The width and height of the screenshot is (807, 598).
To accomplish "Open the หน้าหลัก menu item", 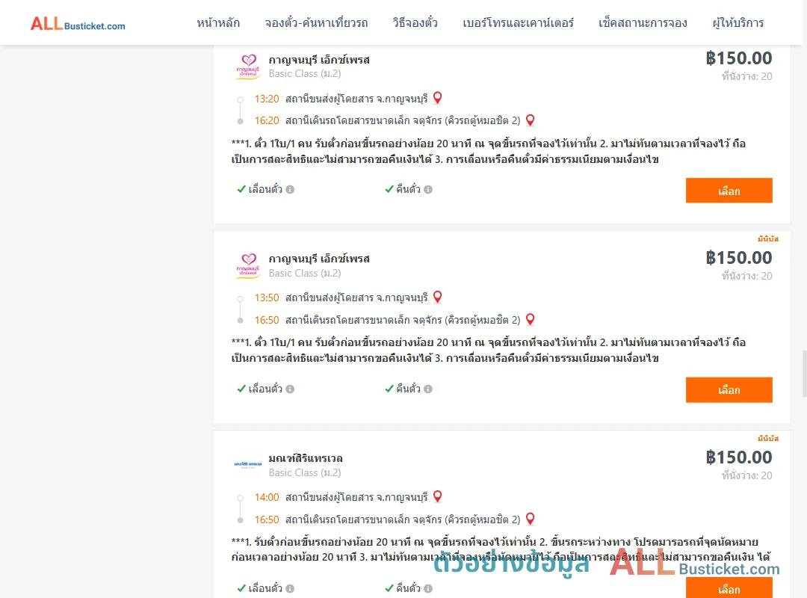I will [x=218, y=23].
